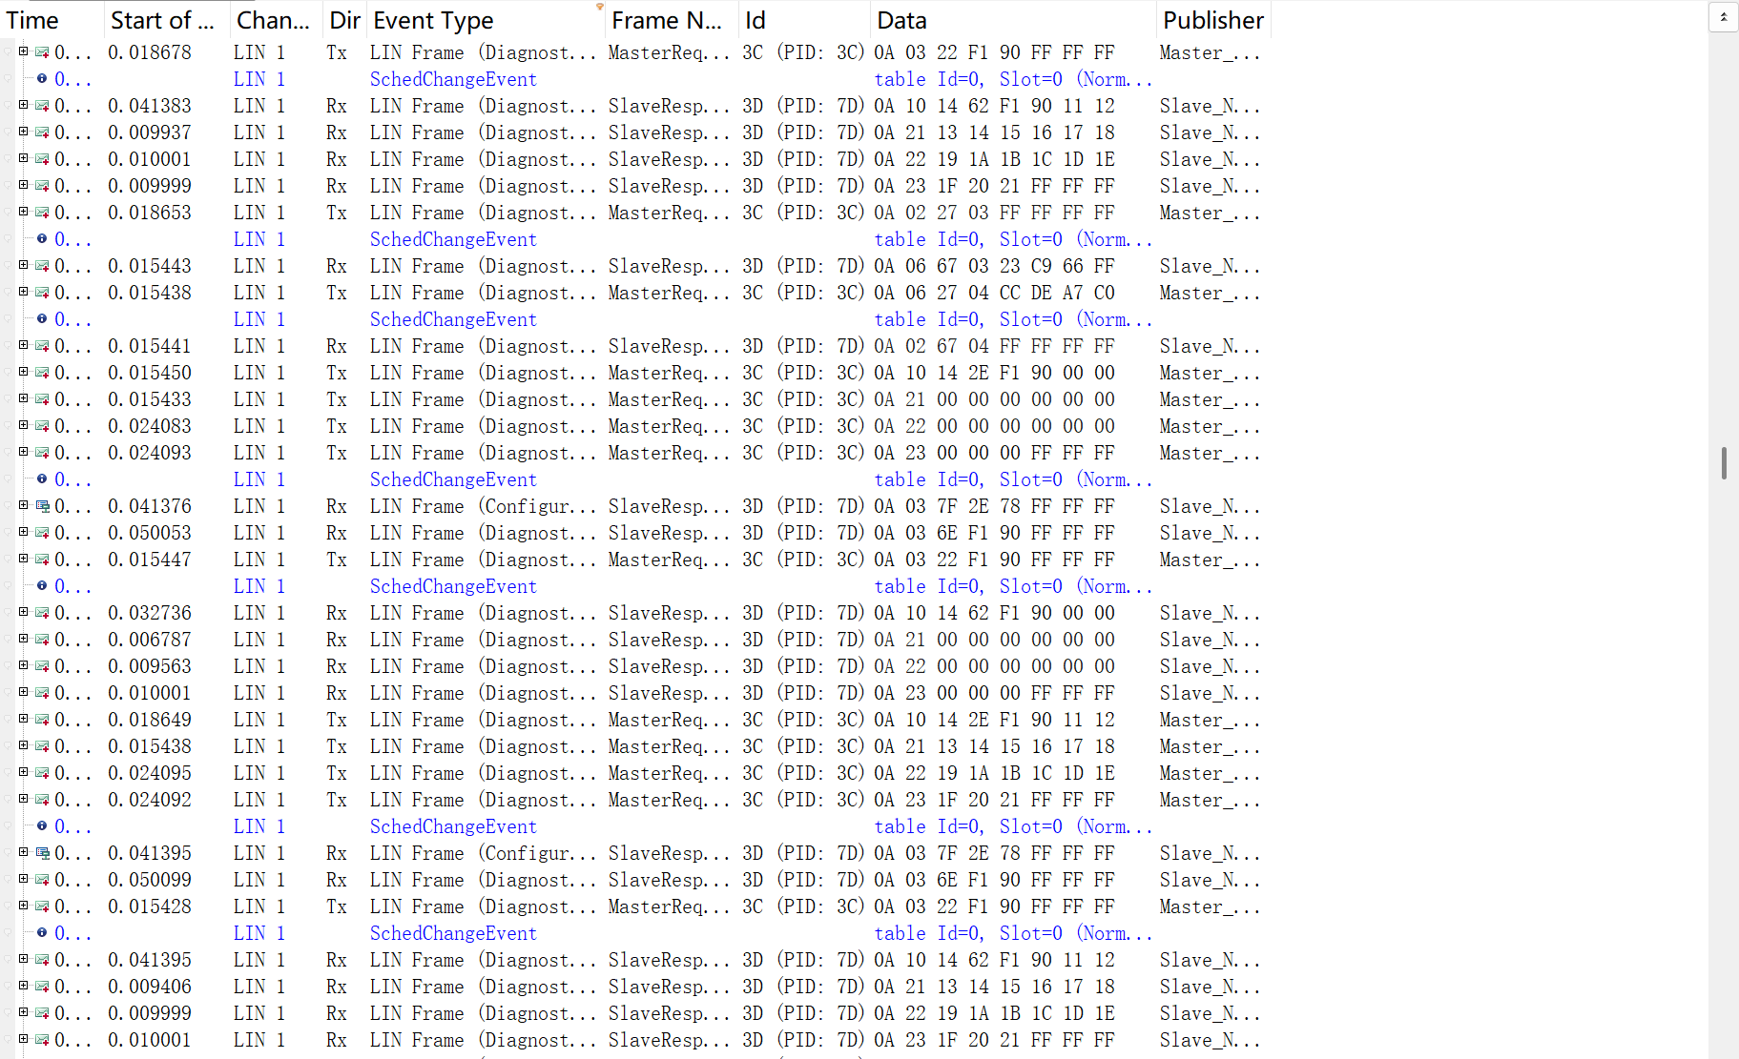Viewport: 1739px width, 1059px height.
Task: Click the frame icon on the 0.018678 row
Action: [x=42, y=52]
